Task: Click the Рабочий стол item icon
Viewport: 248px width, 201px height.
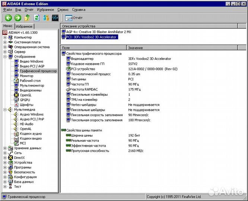Action: coord(16,81)
